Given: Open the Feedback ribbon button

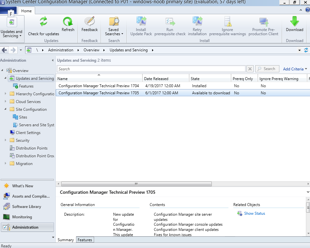Looking at the screenshot, I should [x=90, y=24].
